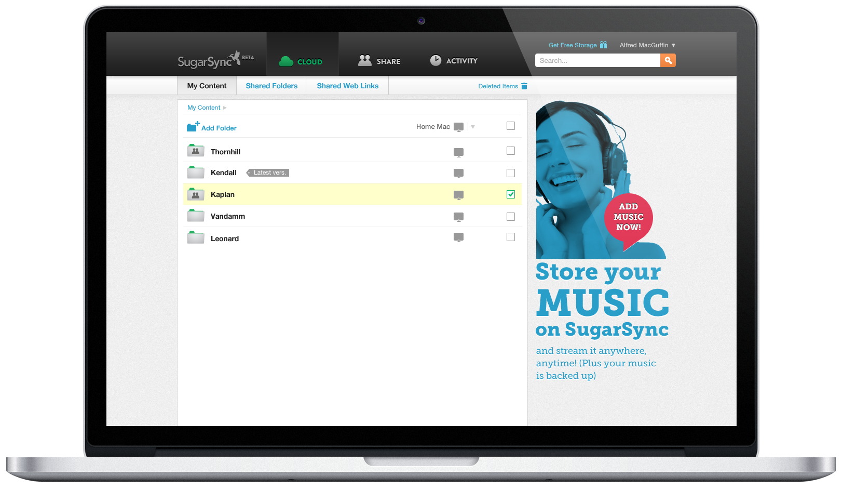Viewport: 843px width, 490px height.
Task: Click the Store your MUSIC ad headline
Action: [x=602, y=300]
